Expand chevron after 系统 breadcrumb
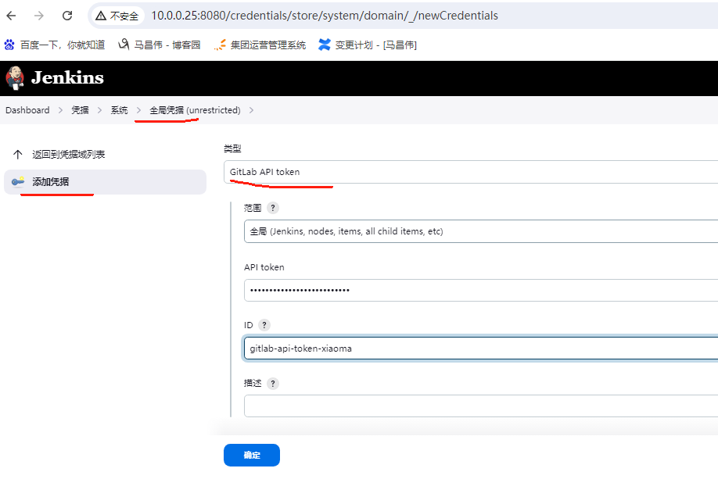 click(138, 110)
